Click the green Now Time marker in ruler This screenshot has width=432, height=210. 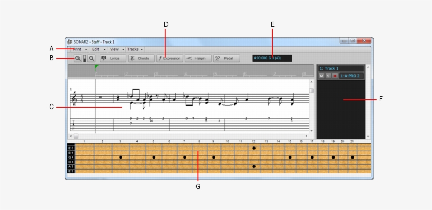click(x=96, y=67)
